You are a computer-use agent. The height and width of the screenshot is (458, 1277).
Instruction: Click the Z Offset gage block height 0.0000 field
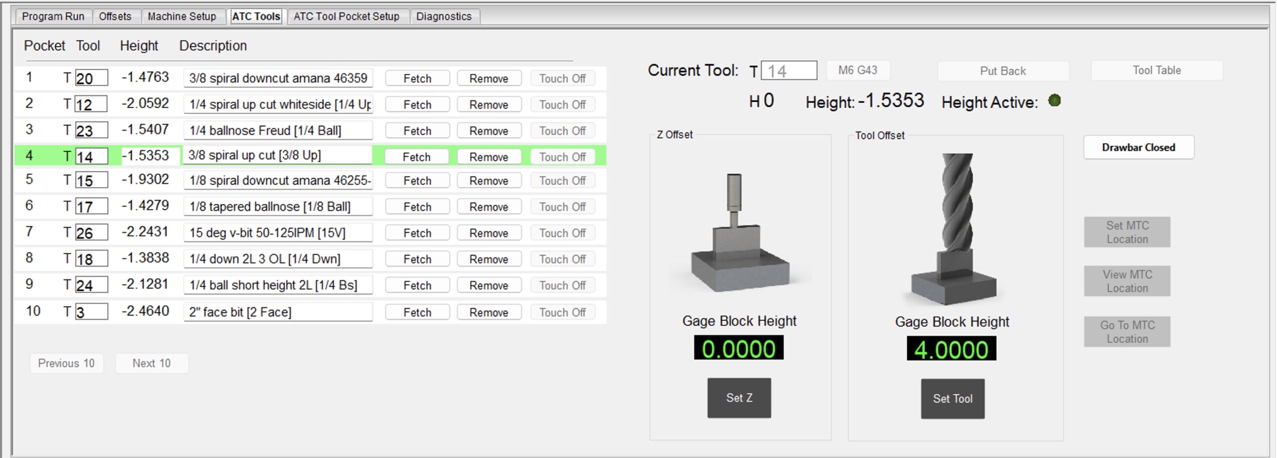pos(738,348)
